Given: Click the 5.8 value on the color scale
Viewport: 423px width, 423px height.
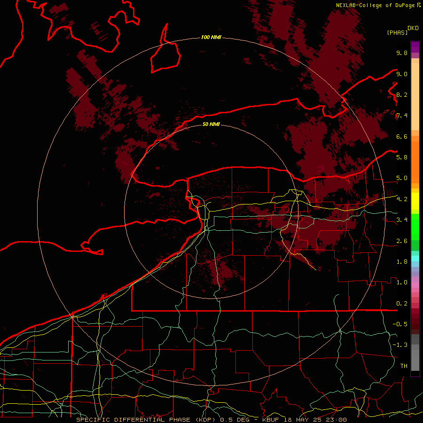Looking at the screenshot, I should [x=402, y=157].
